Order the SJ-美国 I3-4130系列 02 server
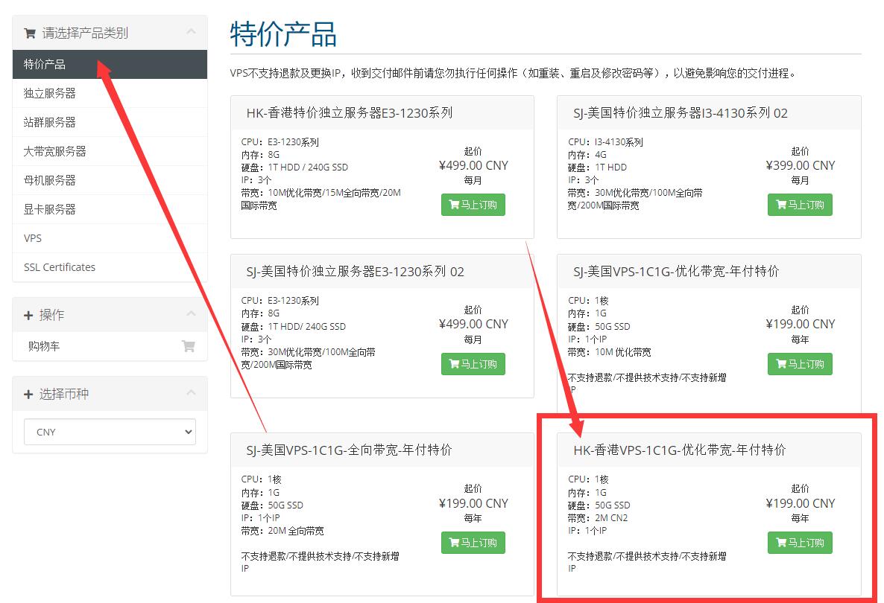 [x=799, y=205]
